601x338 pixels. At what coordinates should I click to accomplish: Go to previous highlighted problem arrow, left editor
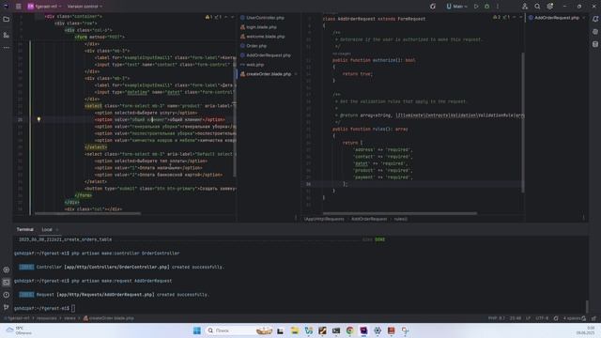point(225,17)
